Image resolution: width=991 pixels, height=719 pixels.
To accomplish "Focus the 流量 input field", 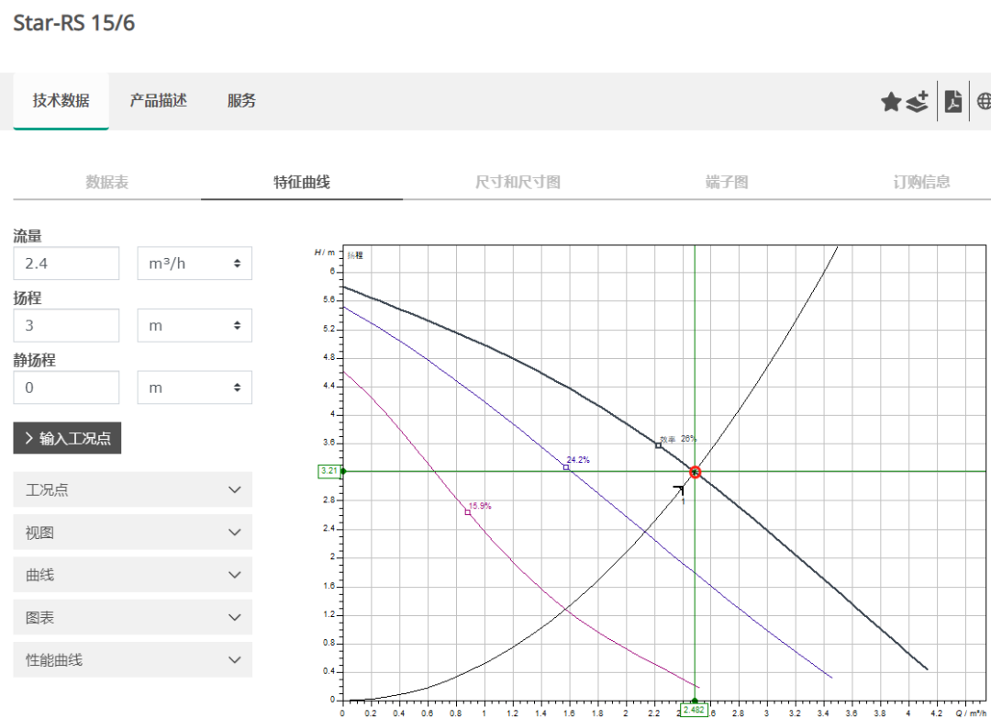I will point(66,263).
